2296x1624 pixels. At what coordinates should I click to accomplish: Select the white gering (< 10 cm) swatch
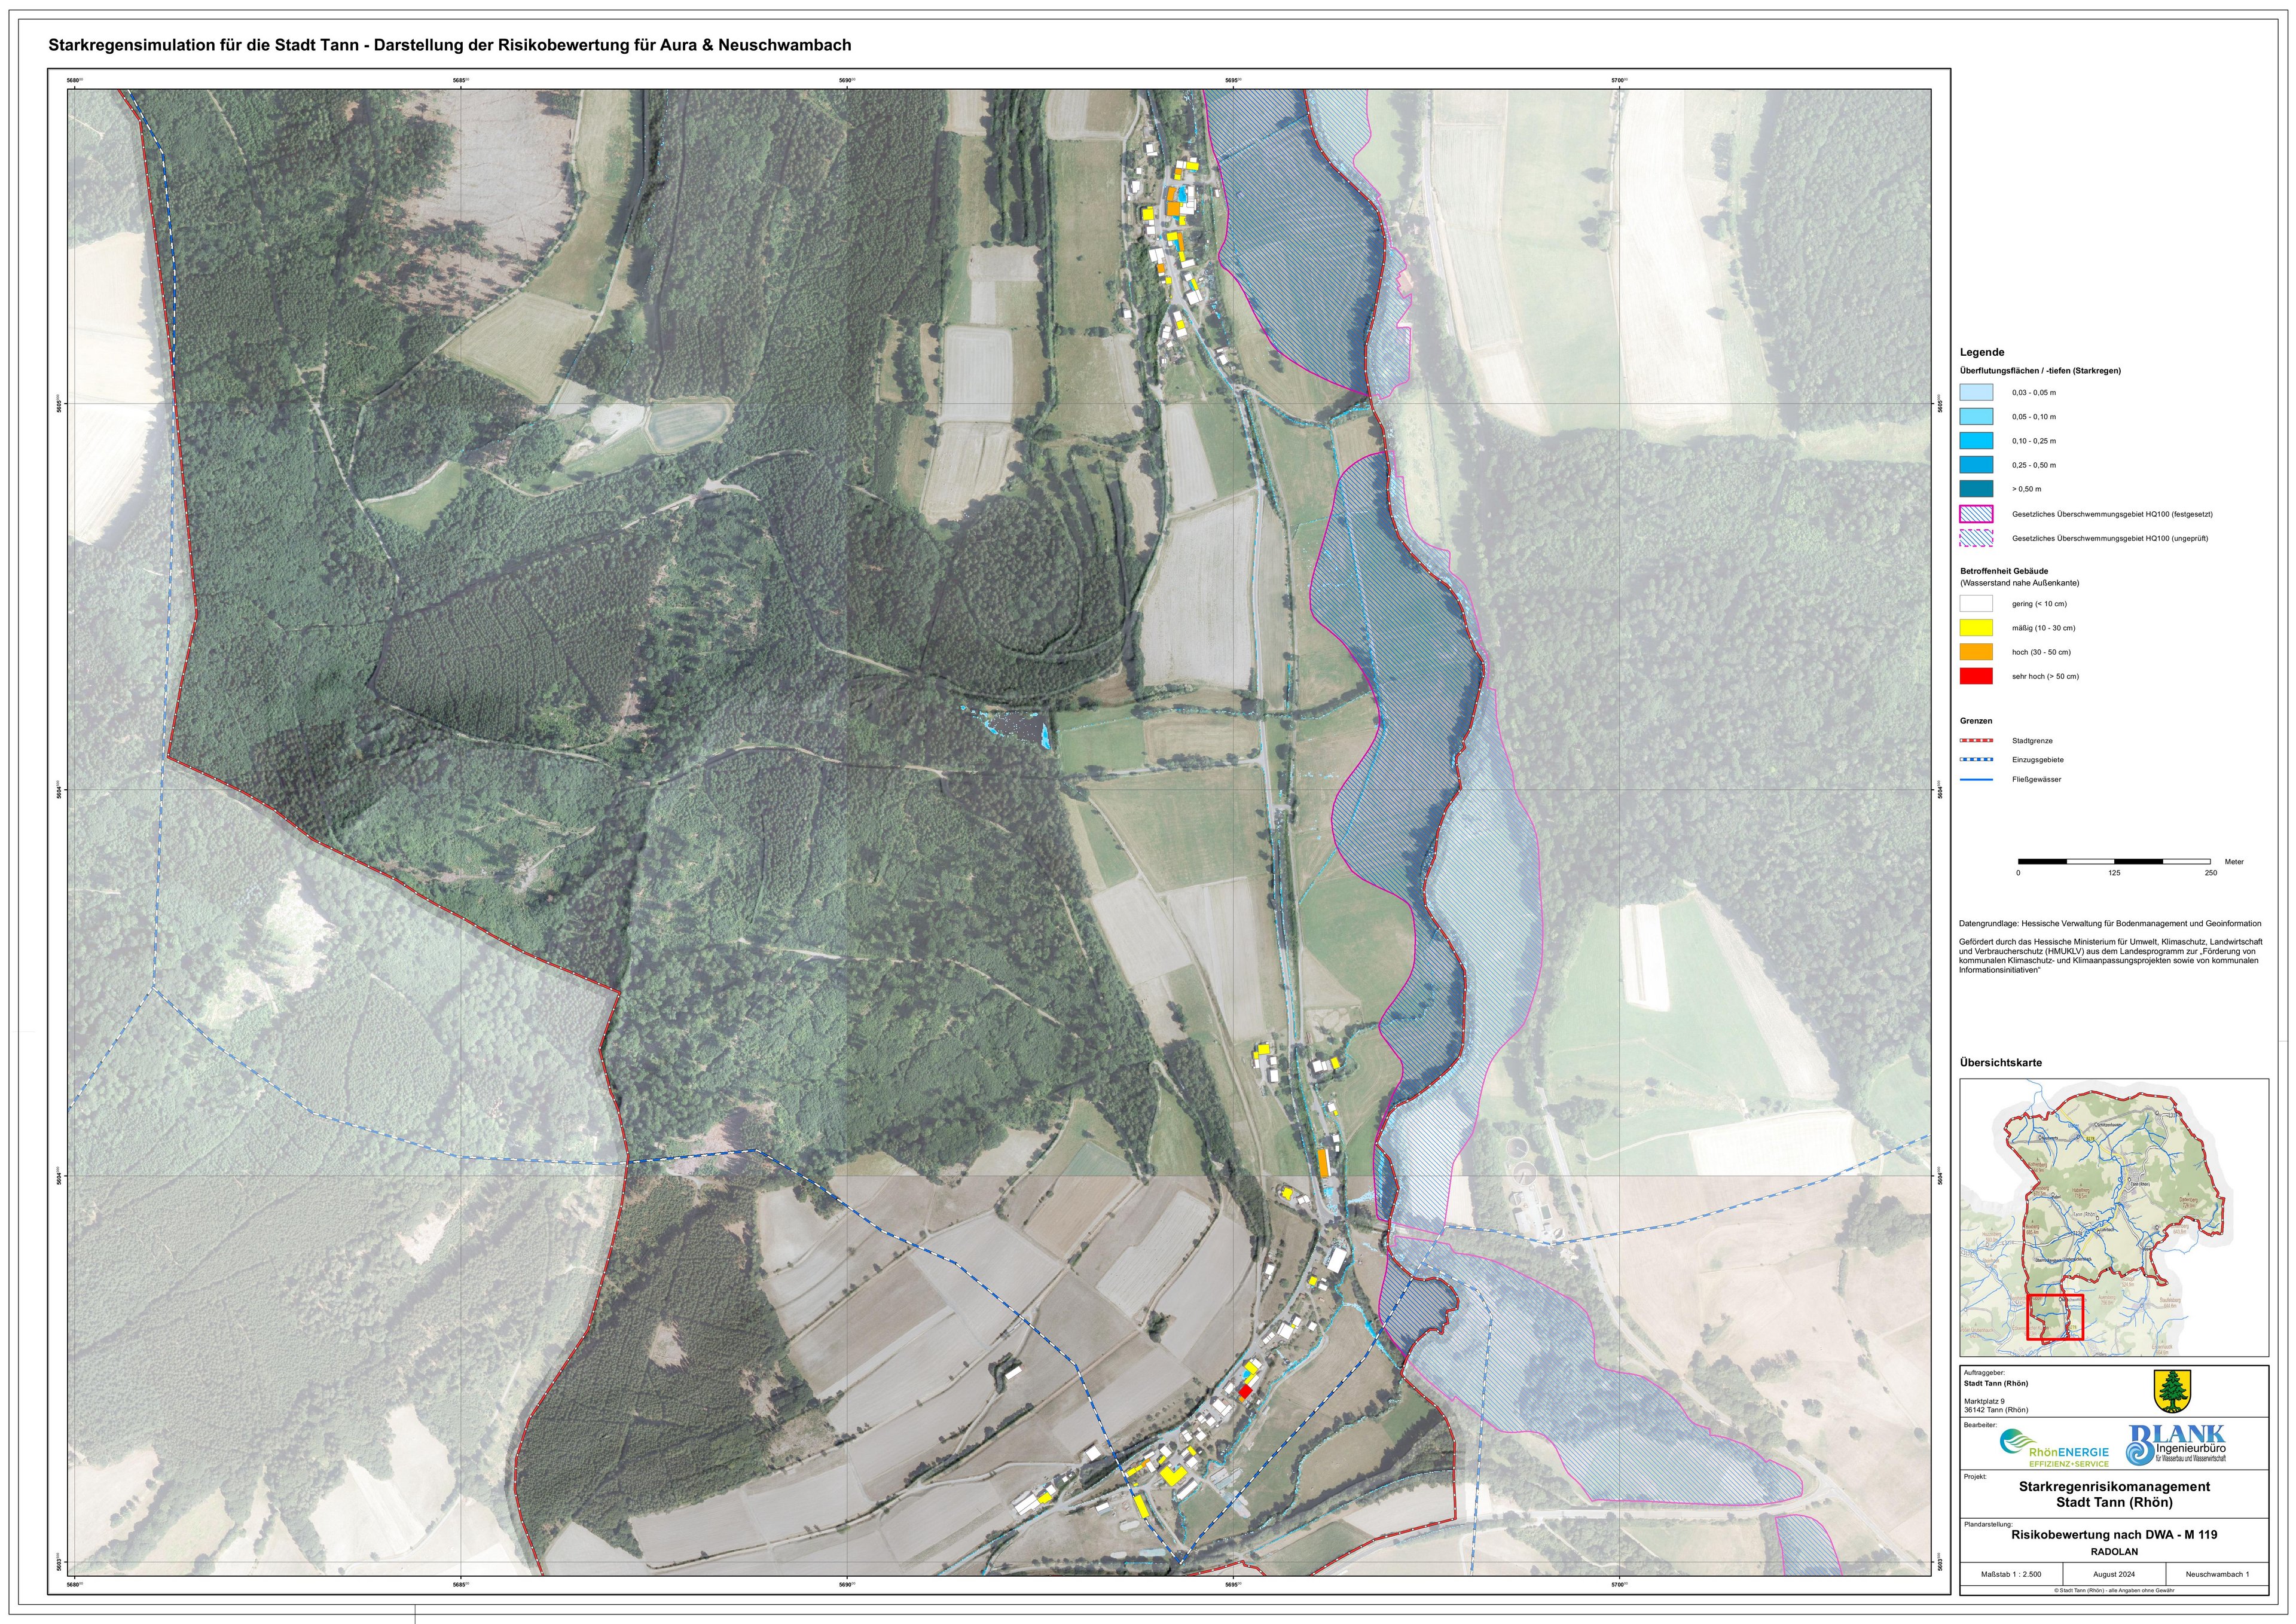[x=1976, y=604]
